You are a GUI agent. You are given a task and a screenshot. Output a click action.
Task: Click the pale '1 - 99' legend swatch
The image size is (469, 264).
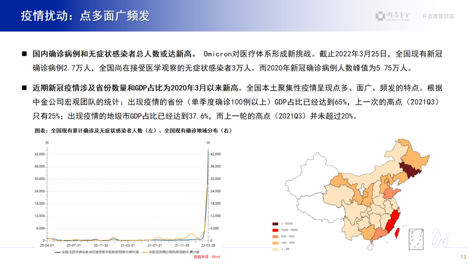[x=275, y=249]
